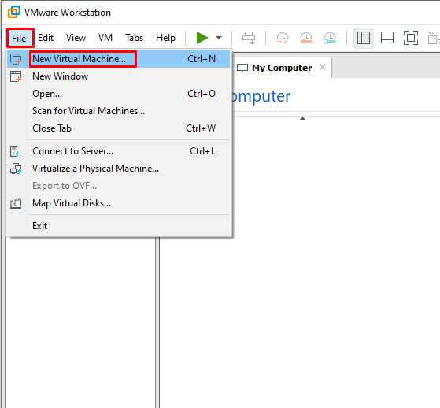Take a snapshot with the clock-plus icon
Image resolution: width=440 pixels, height=408 pixels.
[282, 38]
